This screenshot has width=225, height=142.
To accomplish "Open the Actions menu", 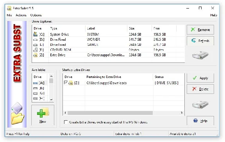I will [21, 15].
